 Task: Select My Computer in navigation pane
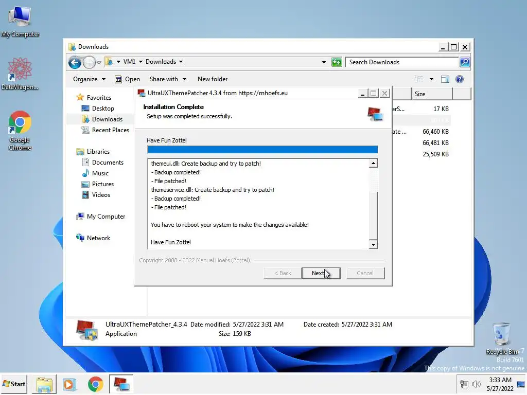[101, 217]
